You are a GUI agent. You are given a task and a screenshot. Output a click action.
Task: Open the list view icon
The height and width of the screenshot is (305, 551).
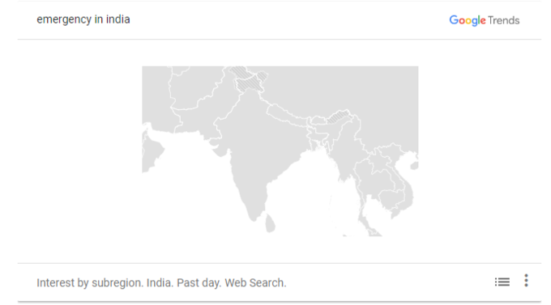click(x=502, y=282)
